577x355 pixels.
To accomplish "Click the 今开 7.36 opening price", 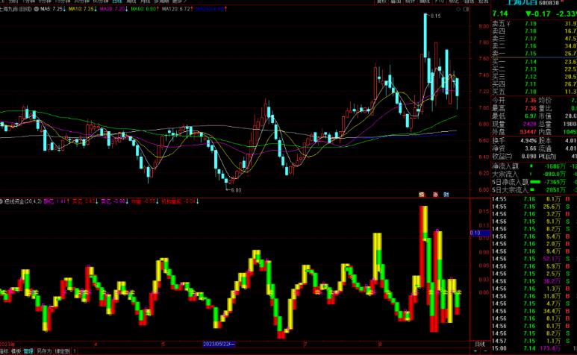I will tap(530, 101).
